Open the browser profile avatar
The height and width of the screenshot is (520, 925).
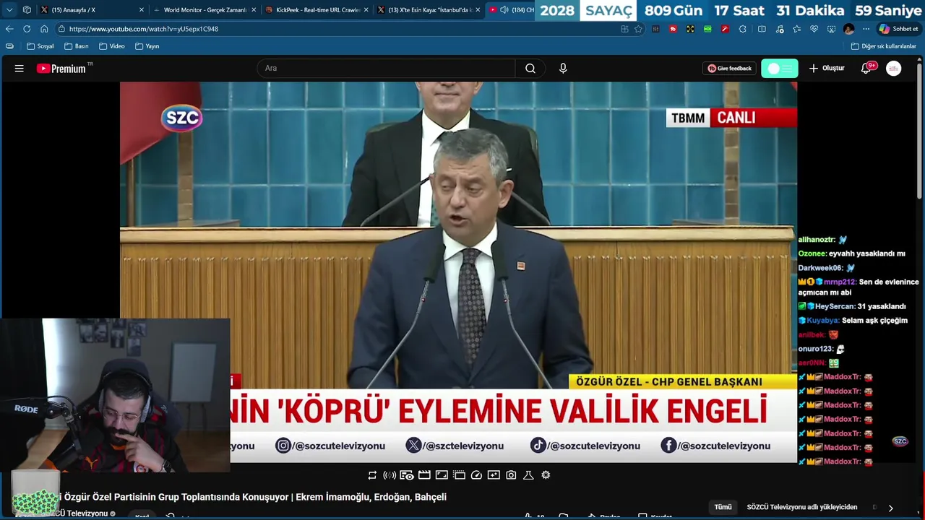[848, 29]
